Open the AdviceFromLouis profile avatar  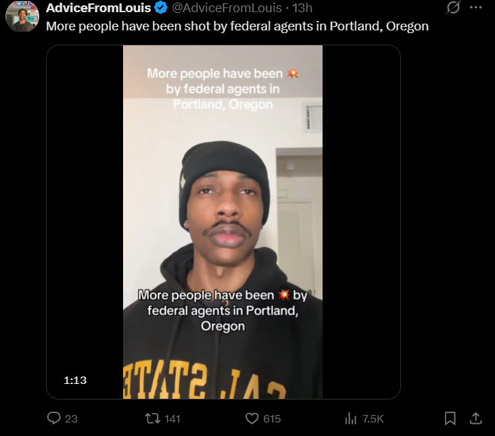click(22, 16)
